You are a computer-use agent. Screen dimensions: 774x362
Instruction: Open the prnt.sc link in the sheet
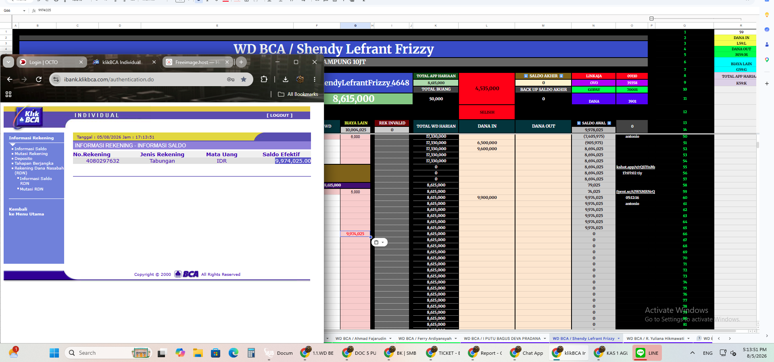(636, 192)
